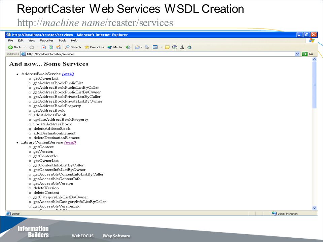Open the History toolbar icon

pos(128,47)
